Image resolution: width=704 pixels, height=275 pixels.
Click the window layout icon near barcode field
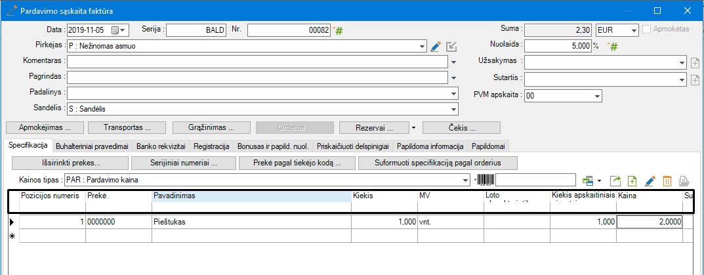pos(588,180)
